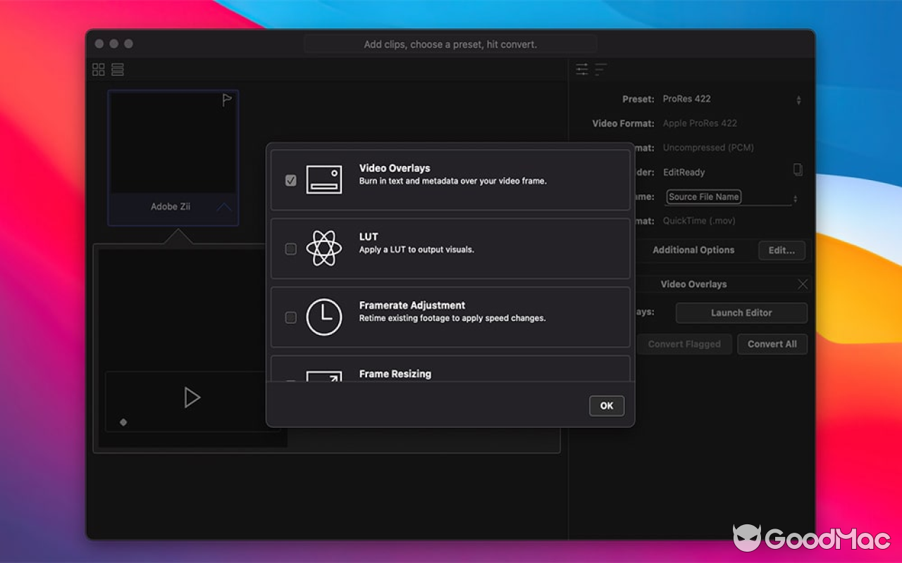Click the flag icon on the Adobe Zii clip
902x563 pixels.
[x=227, y=101]
